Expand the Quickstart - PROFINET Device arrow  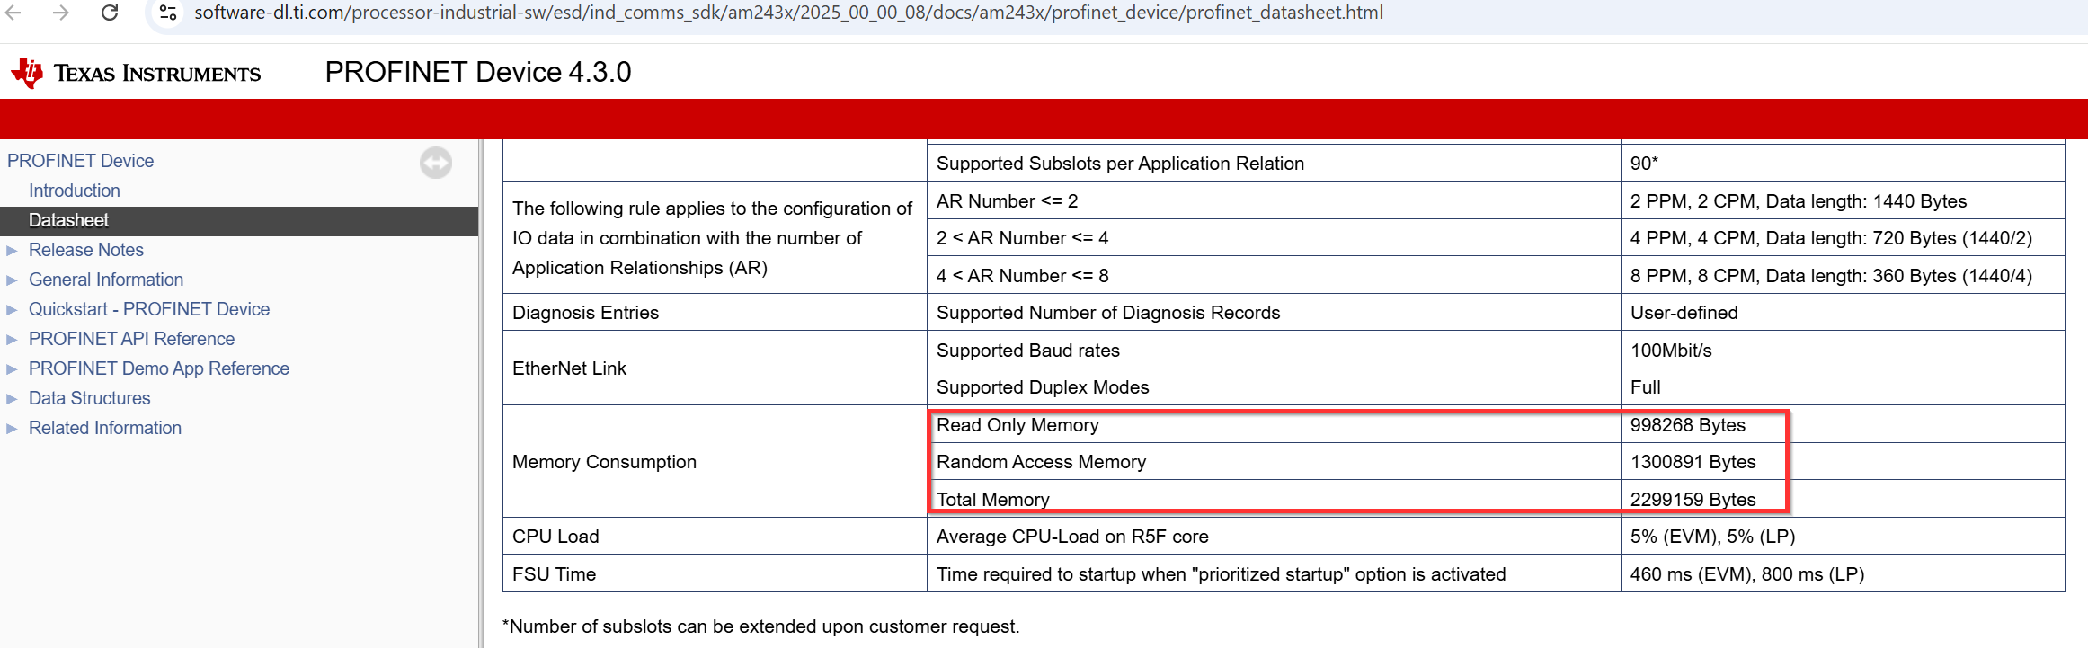tap(13, 309)
